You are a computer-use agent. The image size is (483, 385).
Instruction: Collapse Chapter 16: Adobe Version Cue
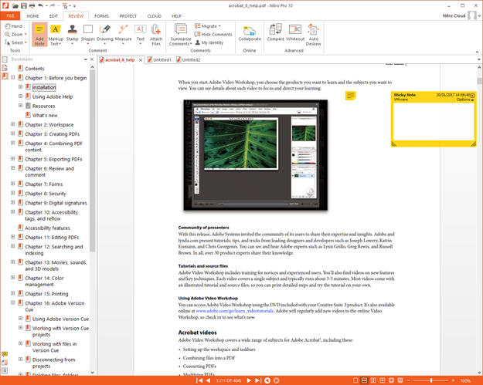pos(12,302)
